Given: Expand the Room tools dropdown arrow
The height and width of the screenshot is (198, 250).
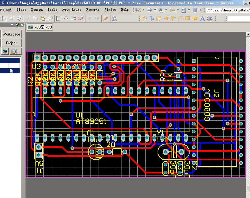Looking at the screenshot, I should 189,10.
